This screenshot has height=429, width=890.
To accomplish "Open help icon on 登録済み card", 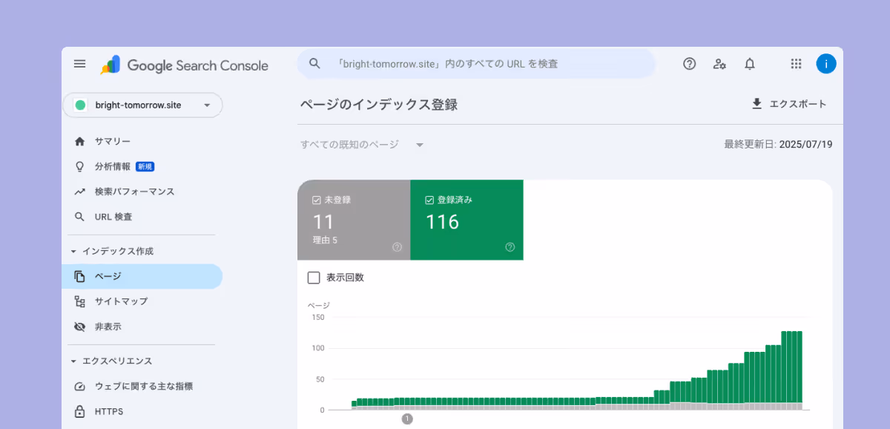I will point(510,247).
